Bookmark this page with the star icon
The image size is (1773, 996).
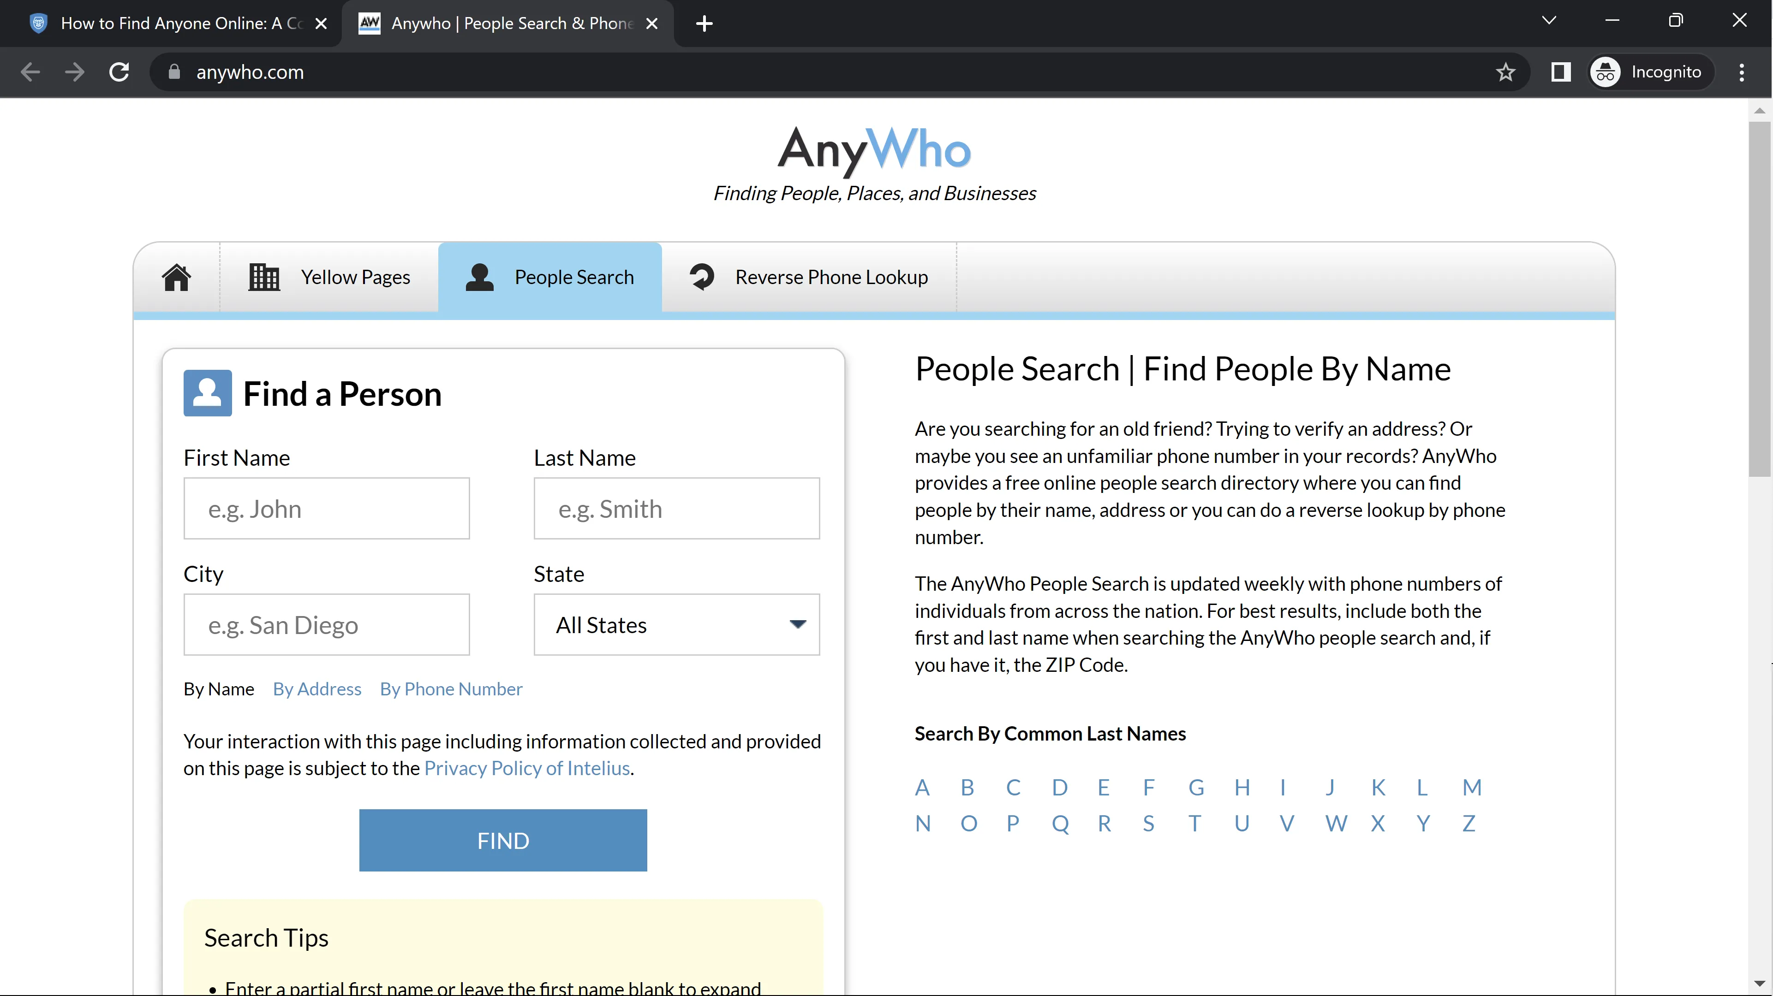coord(1505,72)
